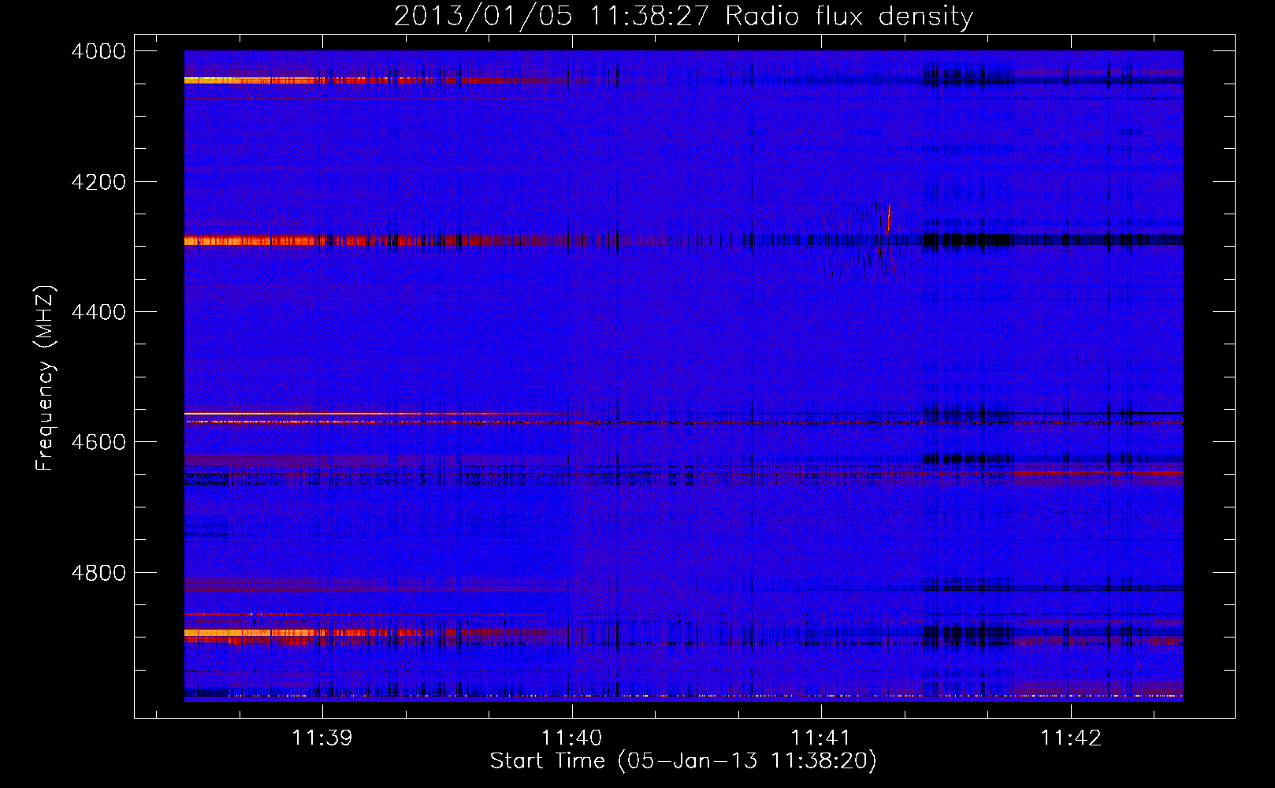This screenshot has height=788, width=1275.
Task: Click the short red vertical burst streak near 11:41
Action: pos(889,217)
